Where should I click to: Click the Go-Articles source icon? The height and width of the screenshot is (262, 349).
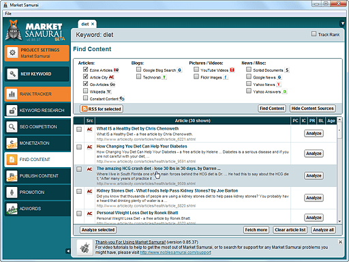112,85
